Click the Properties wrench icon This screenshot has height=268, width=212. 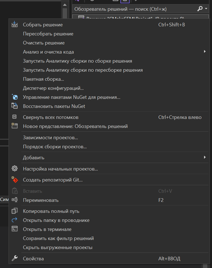click(x=14, y=258)
